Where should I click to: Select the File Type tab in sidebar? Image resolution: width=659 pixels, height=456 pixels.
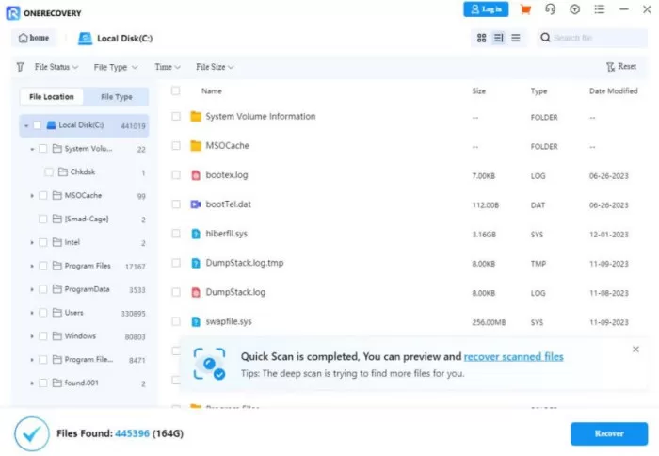pyautogui.click(x=117, y=97)
